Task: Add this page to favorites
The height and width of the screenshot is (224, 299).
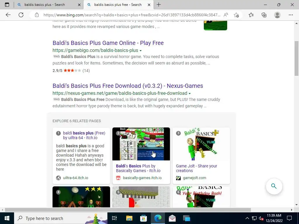Action: [x=236, y=15]
